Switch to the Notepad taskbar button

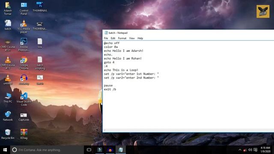point(121,150)
